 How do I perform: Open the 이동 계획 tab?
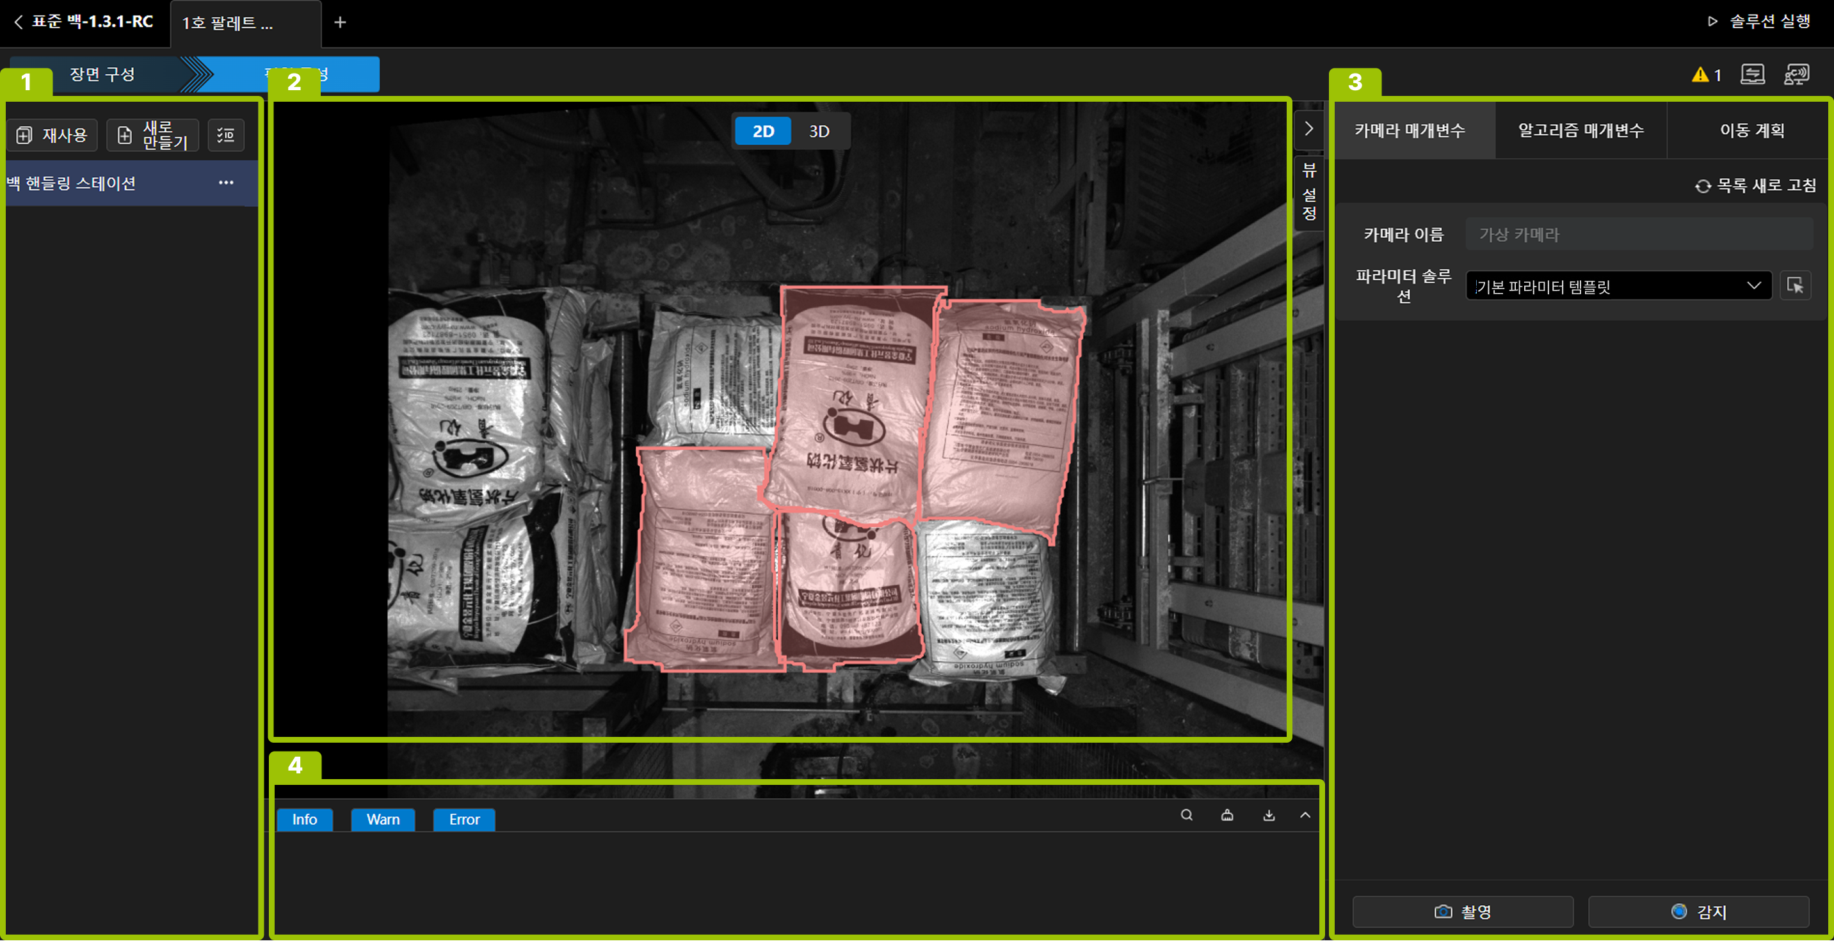(x=1751, y=130)
